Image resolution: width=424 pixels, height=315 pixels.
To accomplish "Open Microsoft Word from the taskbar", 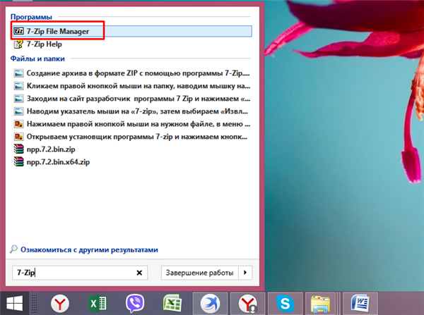I will pos(360,304).
